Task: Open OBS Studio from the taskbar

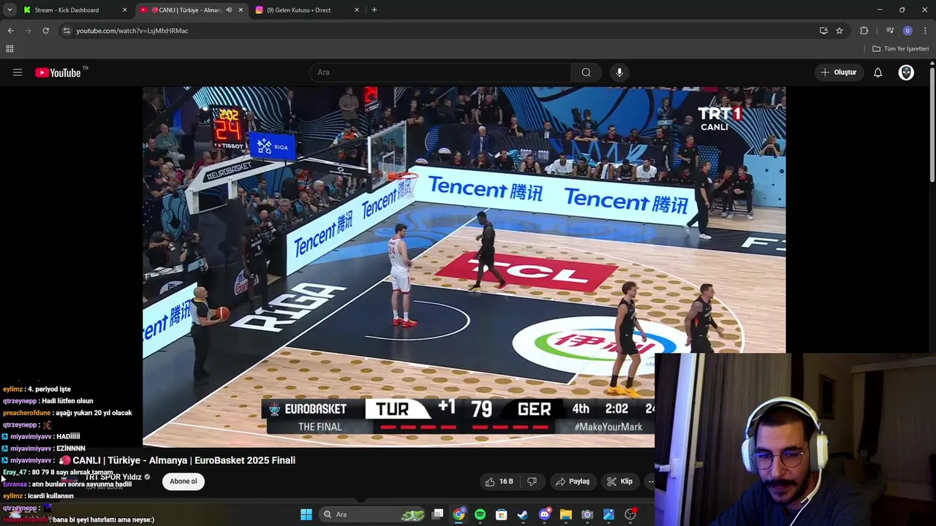Action: [x=630, y=514]
